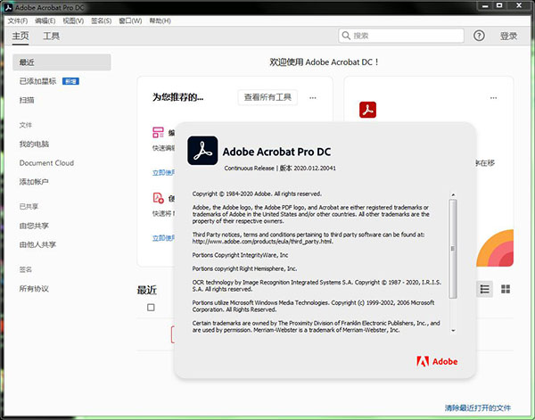Click the 搜索 search field
The height and width of the screenshot is (420, 535).
click(x=401, y=36)
